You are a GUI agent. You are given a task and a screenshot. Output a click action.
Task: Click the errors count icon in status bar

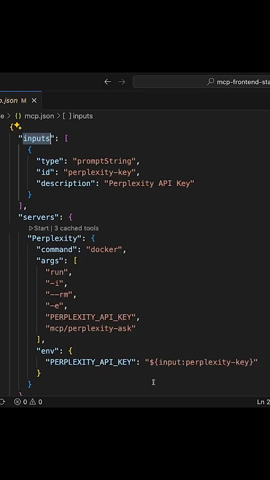[x=17, y=401]
